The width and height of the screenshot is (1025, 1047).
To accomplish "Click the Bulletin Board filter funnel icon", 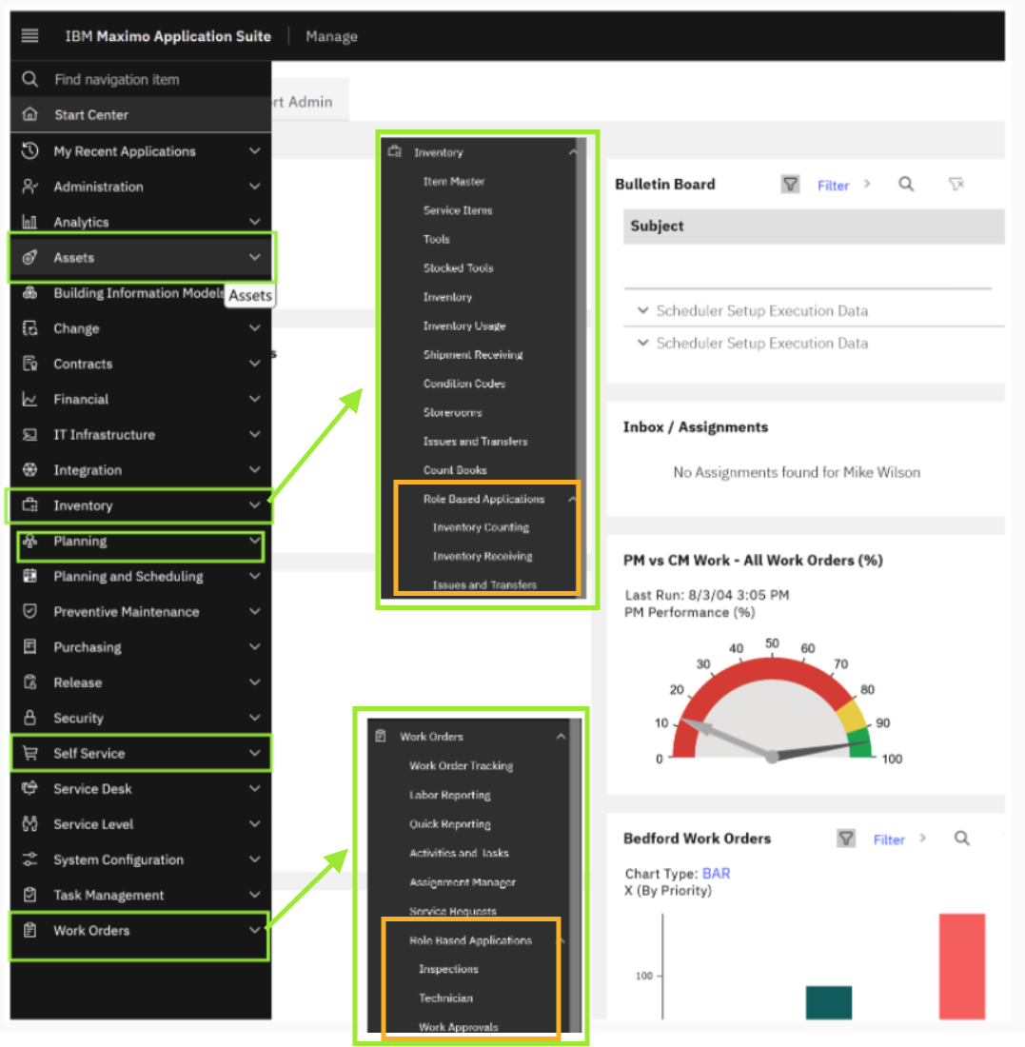I will [x=790, y=185].
